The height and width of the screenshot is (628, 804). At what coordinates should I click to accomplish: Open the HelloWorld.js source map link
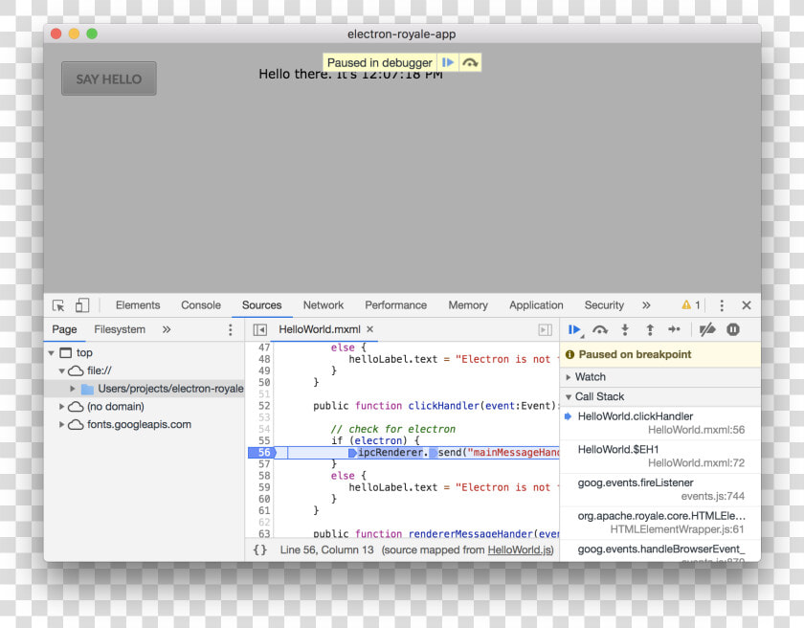[520, 549]
